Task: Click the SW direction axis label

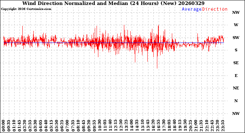Action: (236, 38)
